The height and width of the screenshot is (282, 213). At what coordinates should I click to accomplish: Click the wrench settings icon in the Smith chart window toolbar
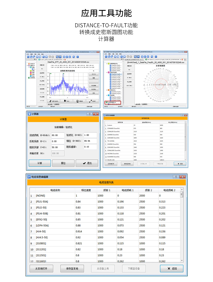click(152, 57)
